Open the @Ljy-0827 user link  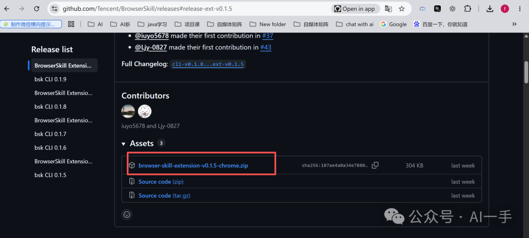point(151,47)
